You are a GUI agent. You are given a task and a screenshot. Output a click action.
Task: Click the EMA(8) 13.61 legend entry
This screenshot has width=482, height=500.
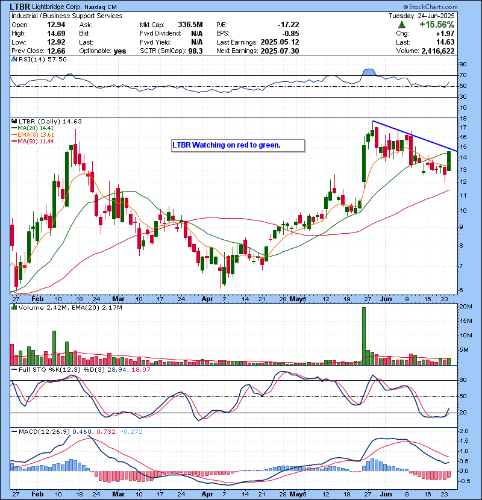tap(33, 135)
